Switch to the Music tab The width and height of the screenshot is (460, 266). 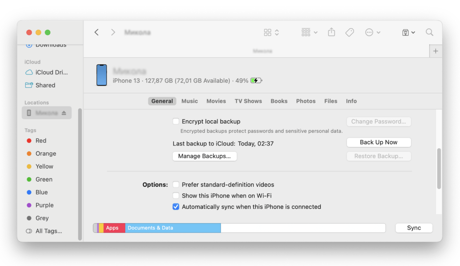[x=189, y=101]
